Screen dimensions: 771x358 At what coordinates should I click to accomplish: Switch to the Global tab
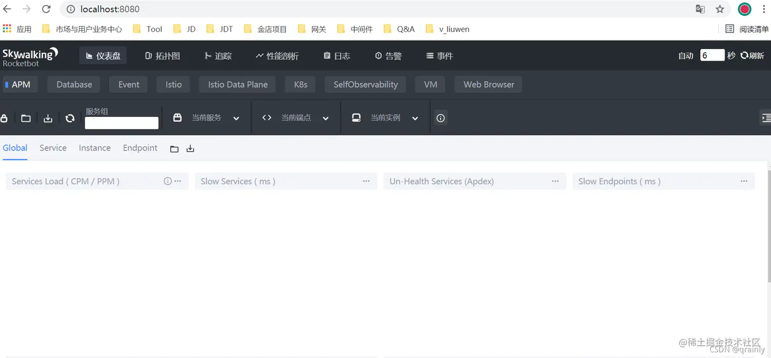pos(15,148)
